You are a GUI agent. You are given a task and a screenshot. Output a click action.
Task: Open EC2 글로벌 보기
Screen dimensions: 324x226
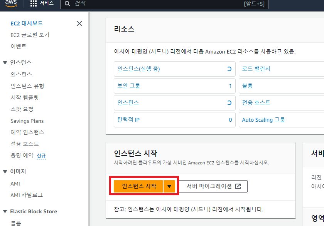pyautogui.click(x=30, y=35)
